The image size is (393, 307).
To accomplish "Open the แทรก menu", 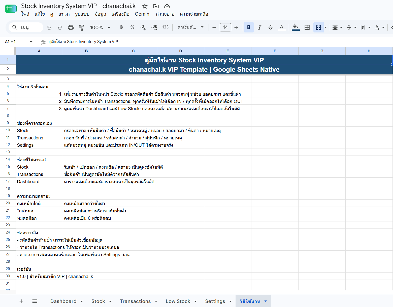I will point(64,14).
